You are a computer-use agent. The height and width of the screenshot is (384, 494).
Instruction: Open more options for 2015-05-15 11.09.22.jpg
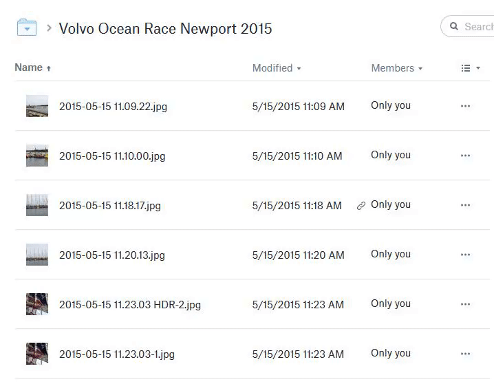click(465, 106)
